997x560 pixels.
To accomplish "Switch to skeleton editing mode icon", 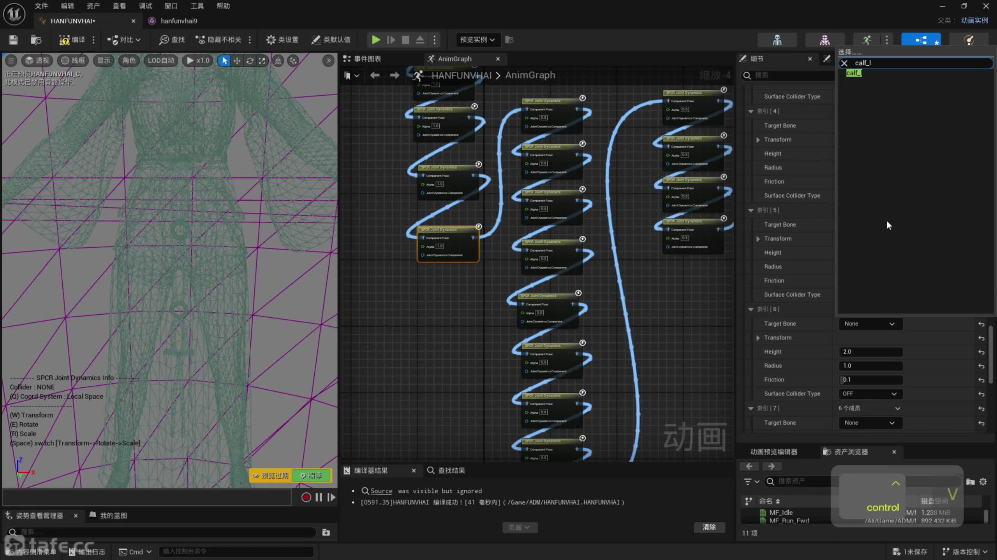I will click(x=777, y=40).
